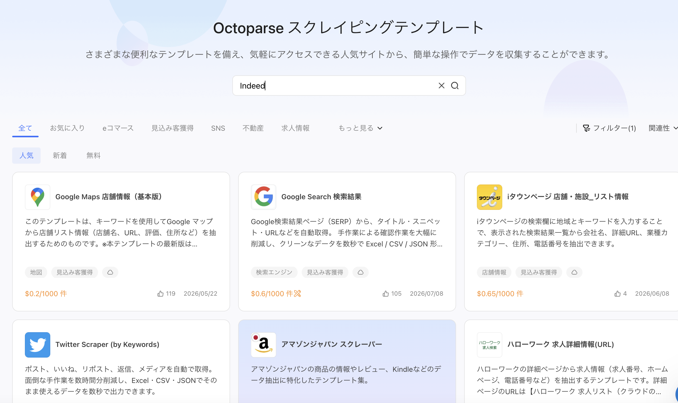
Task: Click the ハローワーク card description text
Action: point(572,380)
